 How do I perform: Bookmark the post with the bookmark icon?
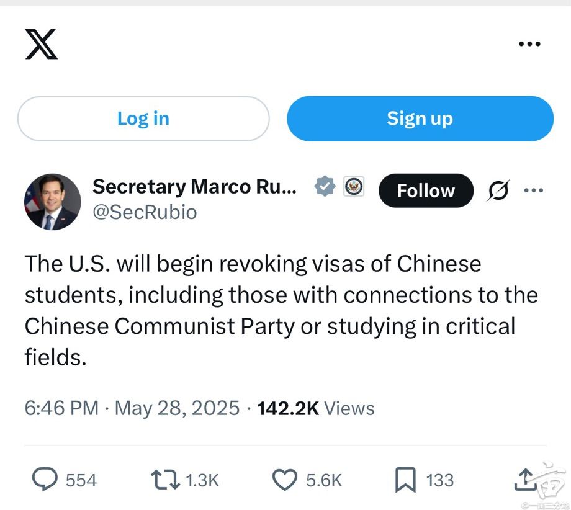coord(405,480)
